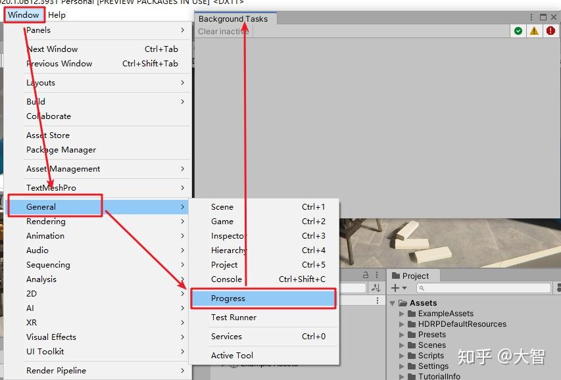Click the HDRPDefaultResources folder icon
561x380 pixels.
click(x=412, y=324)
